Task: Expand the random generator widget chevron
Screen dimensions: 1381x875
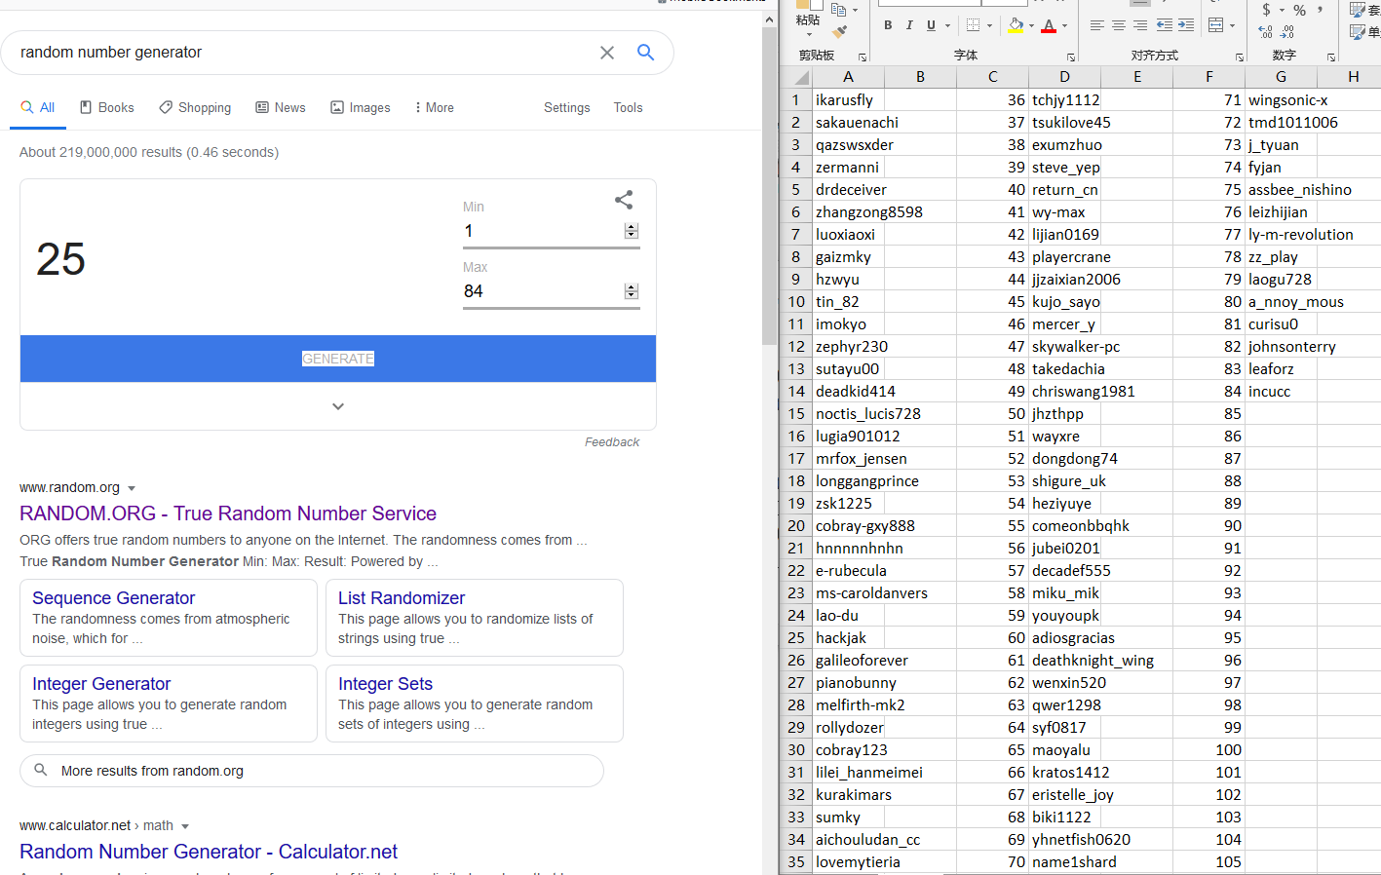Action: tap(338, 406)
